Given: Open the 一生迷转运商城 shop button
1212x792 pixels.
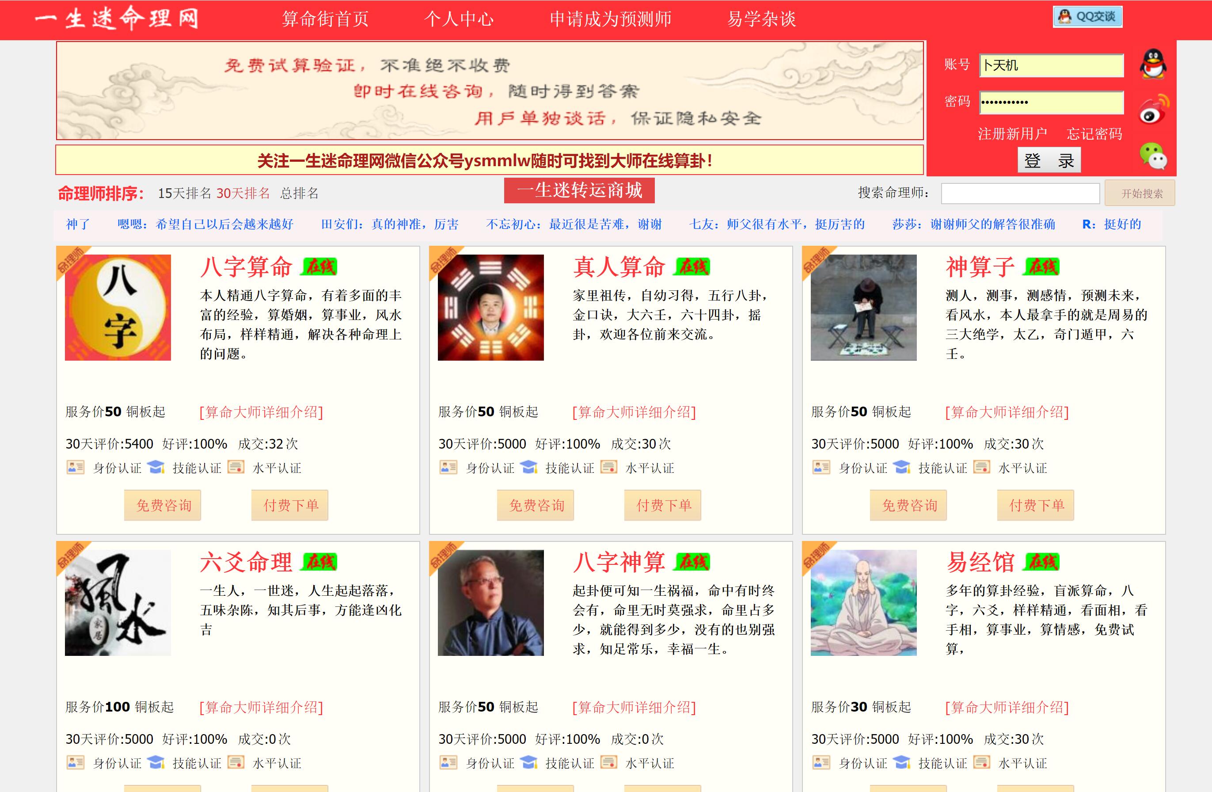Looking at the screenshot, I should click(579, 190).
